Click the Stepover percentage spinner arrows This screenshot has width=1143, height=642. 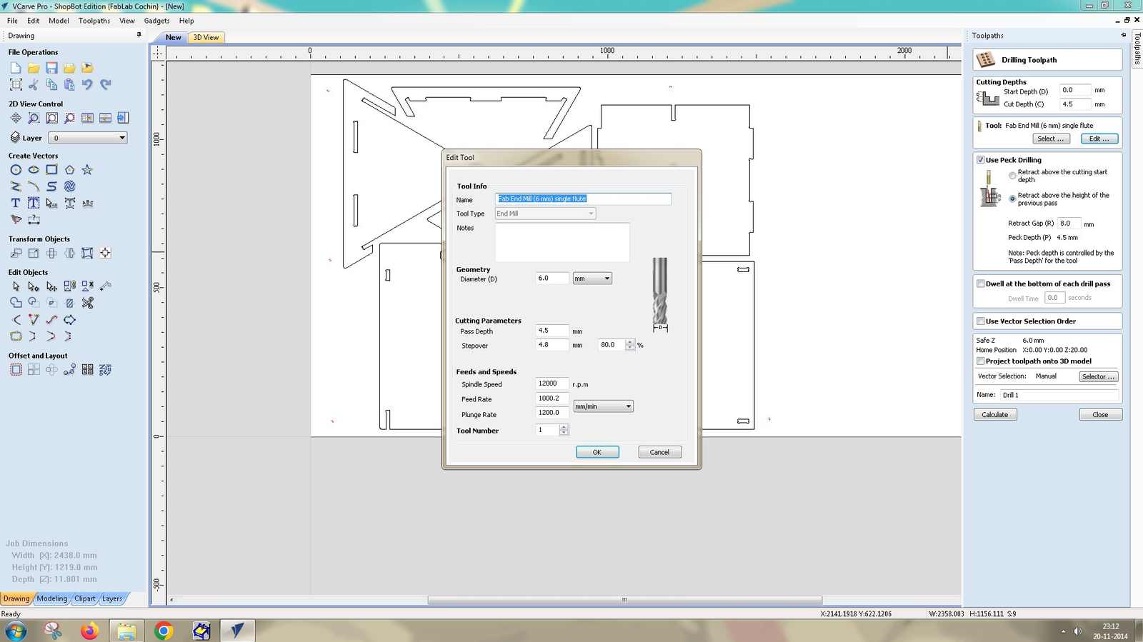click(x=629, y=345)
